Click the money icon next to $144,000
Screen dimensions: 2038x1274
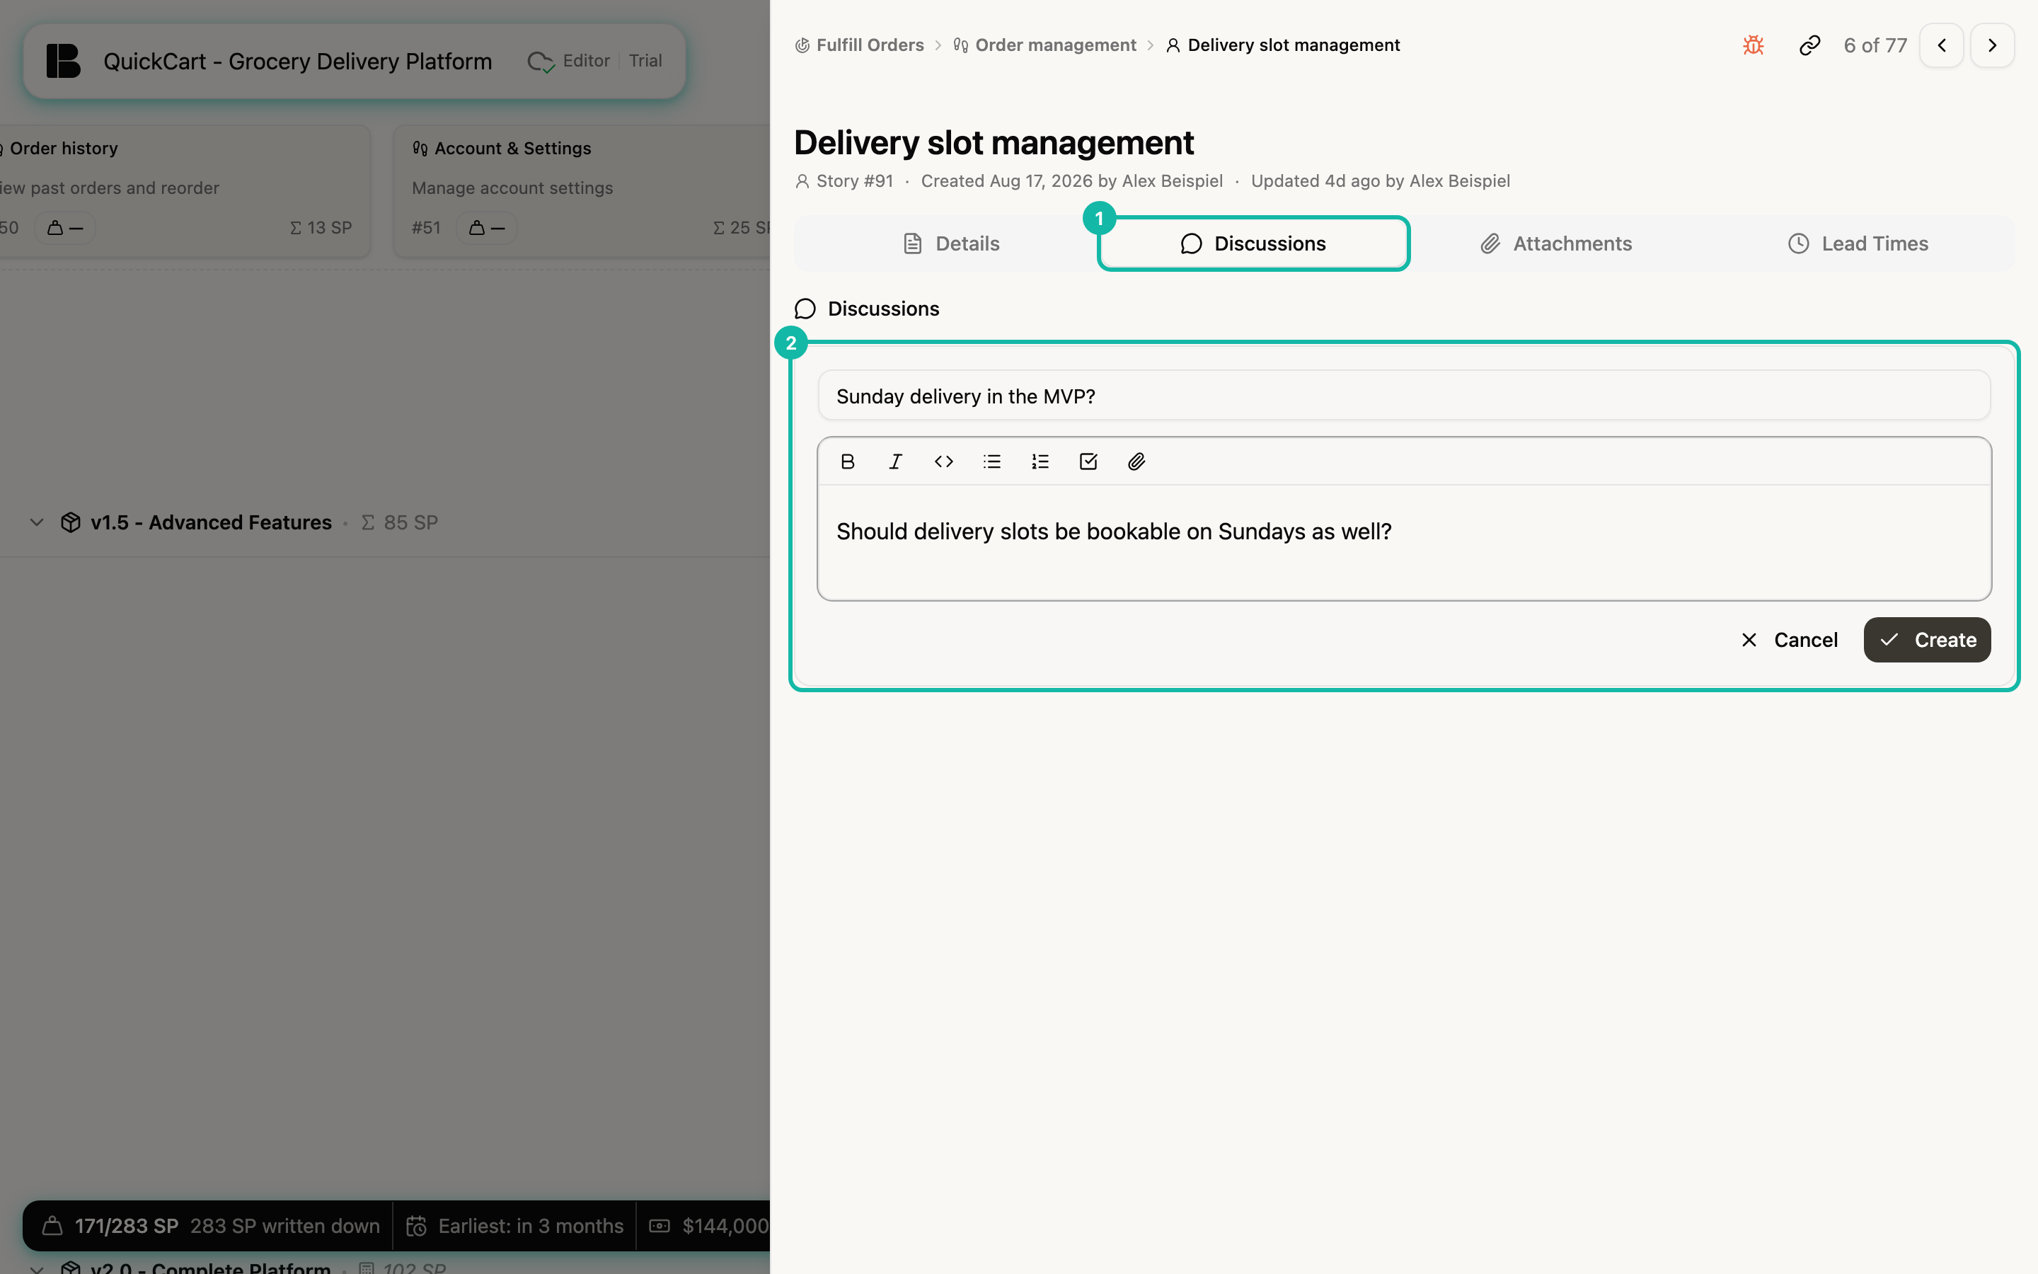pyautogui.click(x=660, y=1226)
